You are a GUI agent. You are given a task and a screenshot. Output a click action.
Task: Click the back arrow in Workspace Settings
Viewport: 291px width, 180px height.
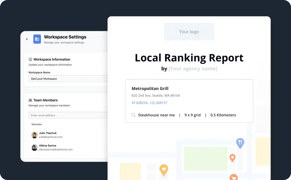[27, 39]
